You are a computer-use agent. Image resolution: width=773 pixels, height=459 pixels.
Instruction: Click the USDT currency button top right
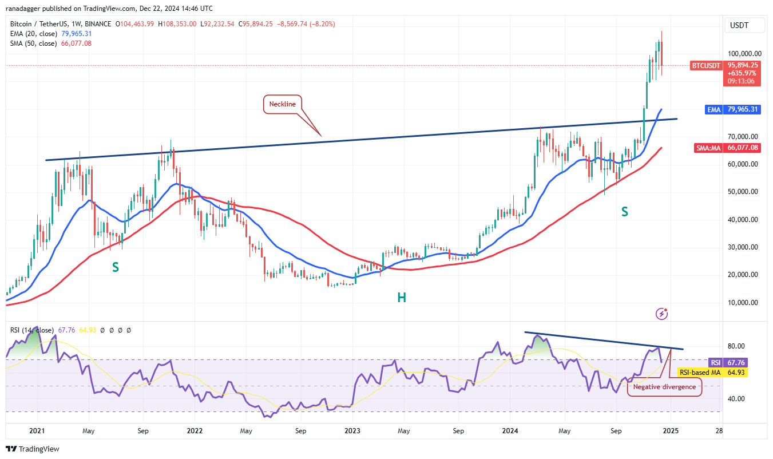pyautogui.click(x=744, y=25)
